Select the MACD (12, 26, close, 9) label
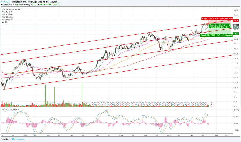 point(11,109)
